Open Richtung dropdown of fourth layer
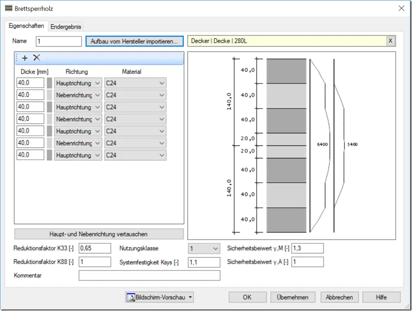This screenshot has height=311, width=412. (x=78, y=119)
